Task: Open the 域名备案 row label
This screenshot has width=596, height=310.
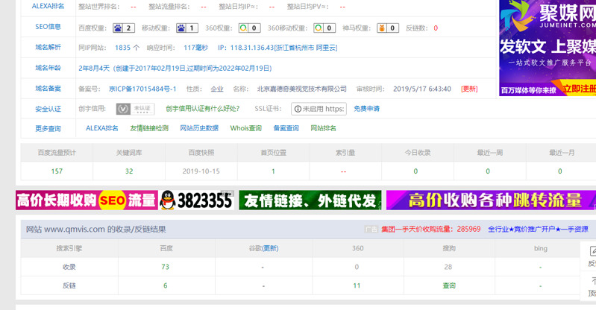Action: (x=48, y=89)
